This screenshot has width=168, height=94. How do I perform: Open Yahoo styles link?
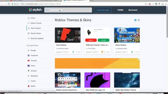[x=33, y=66]
